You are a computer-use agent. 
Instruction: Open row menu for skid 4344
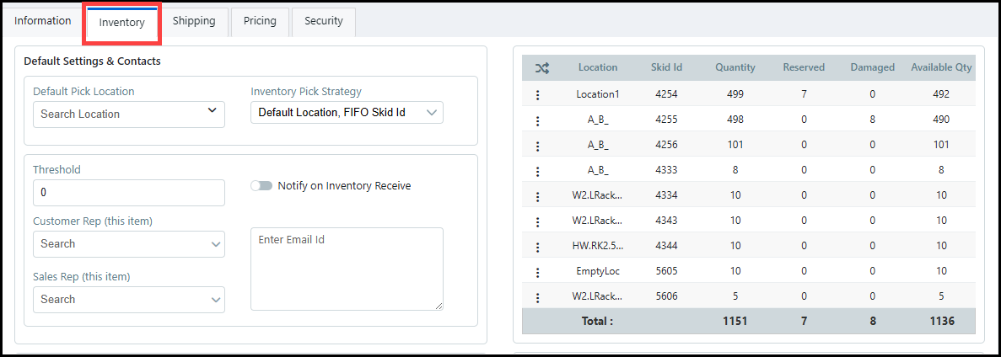[537, 247]
